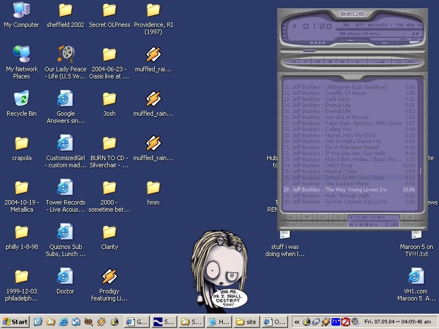Select track 15 Eternal Life in playlist
The image size is (439, 329).
click(349, 111)
